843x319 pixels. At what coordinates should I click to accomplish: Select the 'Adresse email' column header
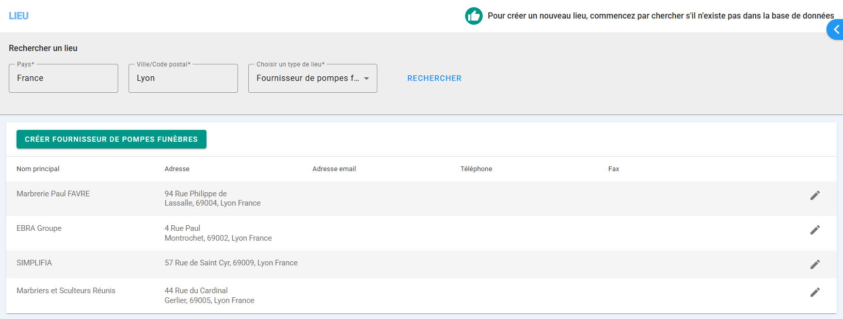point(334,169)
